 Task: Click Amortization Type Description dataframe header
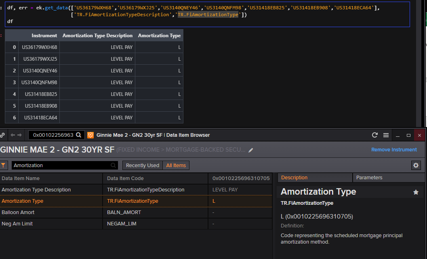pyautogui.click(x=97, y=36)
